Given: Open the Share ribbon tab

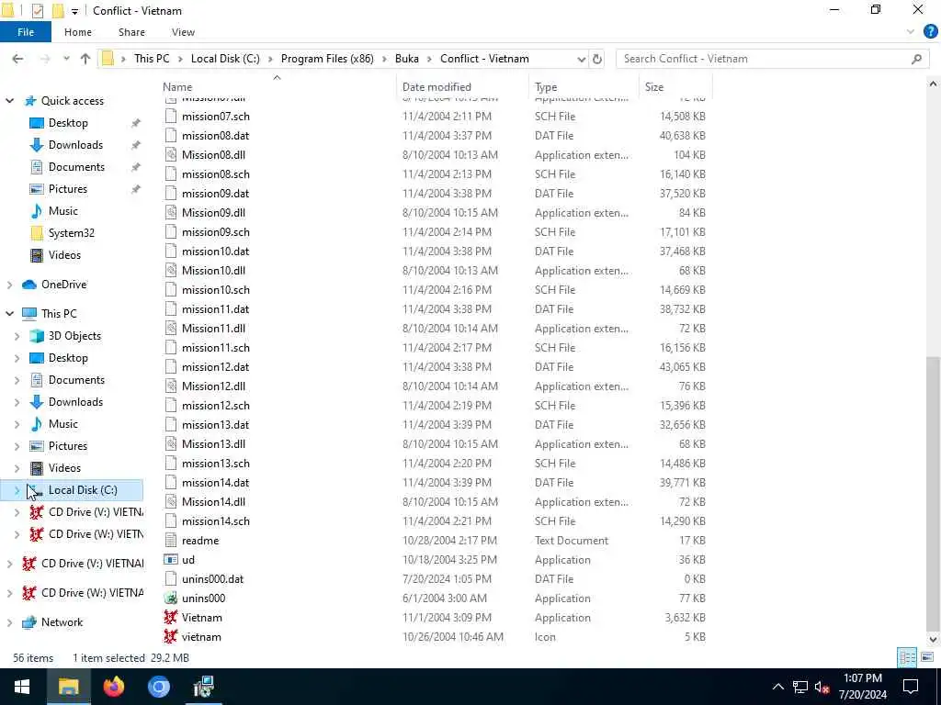Looking at the screenshot, I should pos(131,32).
